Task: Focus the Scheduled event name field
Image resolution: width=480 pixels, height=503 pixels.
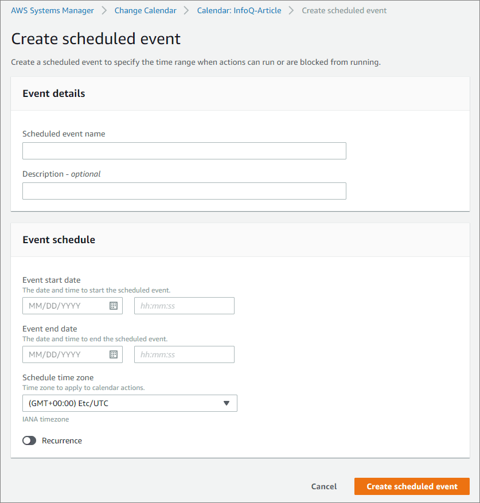Action: tap(184, 151)
